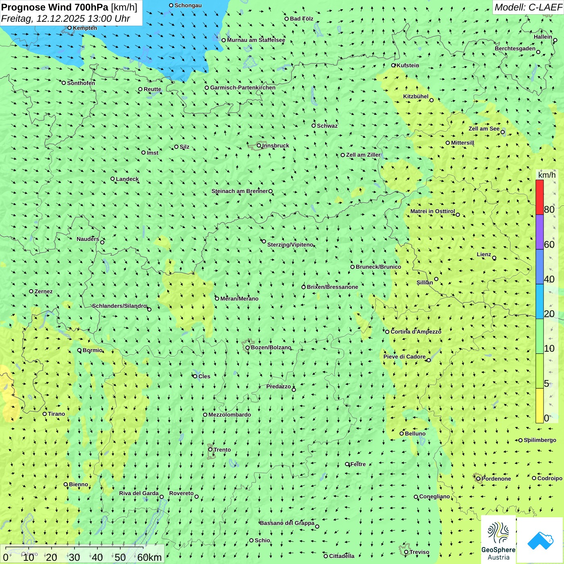The height and width of the screenshot is (564, 564).
Task: Select the Steinach am Brenner label
Action: click(x=239, y=191)
